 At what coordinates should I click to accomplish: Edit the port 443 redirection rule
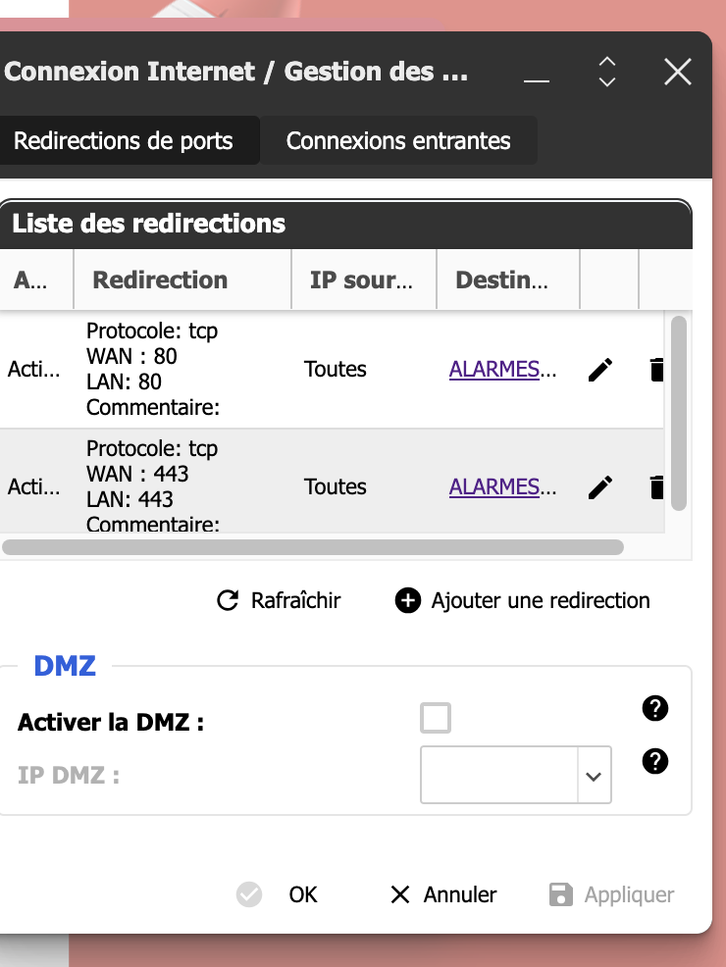(600, 487)
